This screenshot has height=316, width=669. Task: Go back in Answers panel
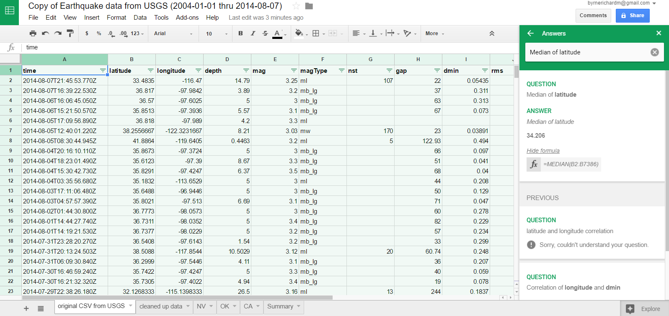point(530,33)
